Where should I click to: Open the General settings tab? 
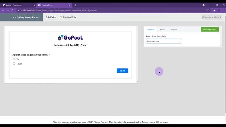(150, 30)
